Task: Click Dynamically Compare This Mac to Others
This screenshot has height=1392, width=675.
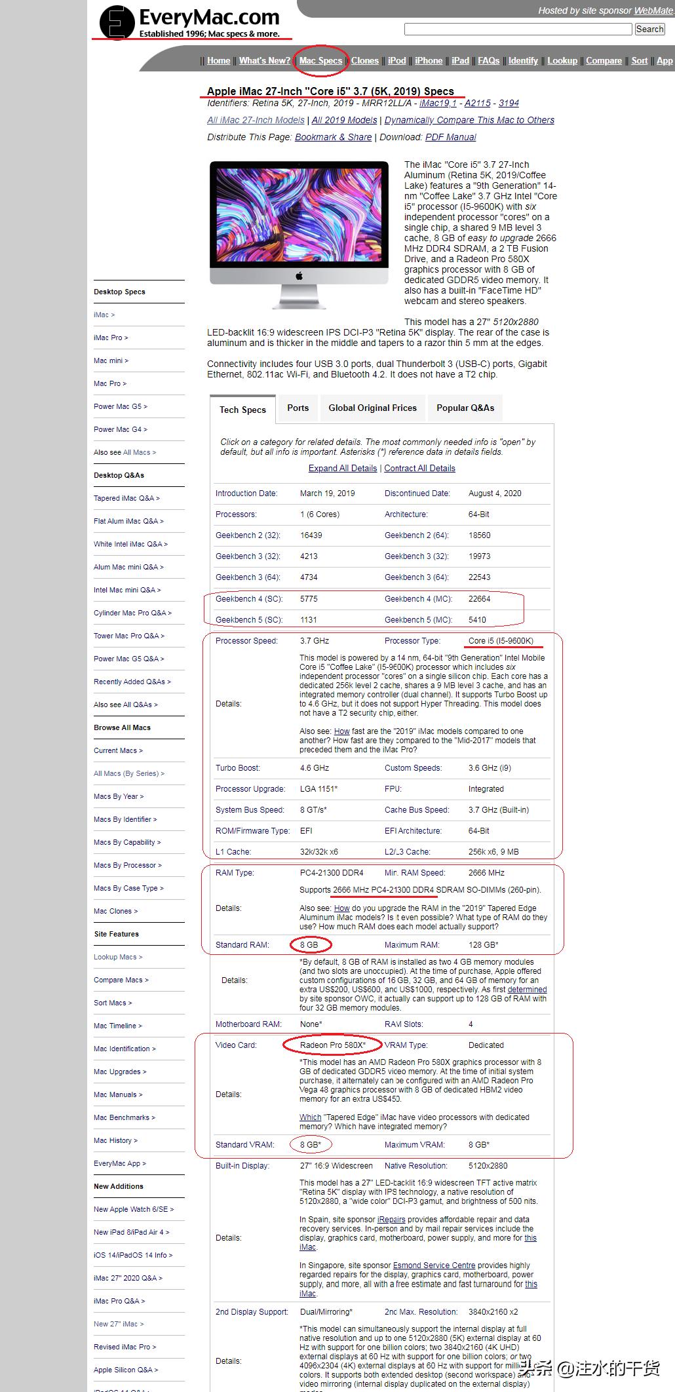Action: coord(469,120)
